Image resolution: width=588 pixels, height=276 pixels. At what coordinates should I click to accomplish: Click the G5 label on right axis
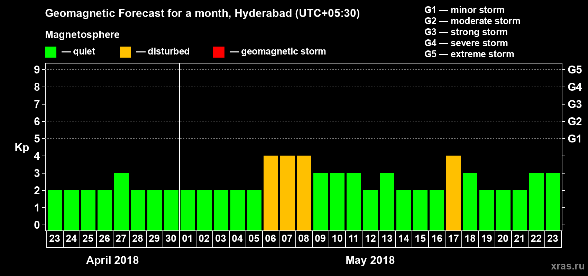[575, 70]
